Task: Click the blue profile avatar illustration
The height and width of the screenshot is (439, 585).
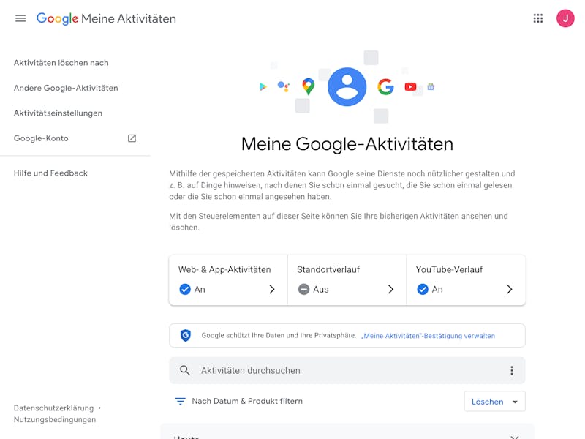Action: tap(347, 86)
